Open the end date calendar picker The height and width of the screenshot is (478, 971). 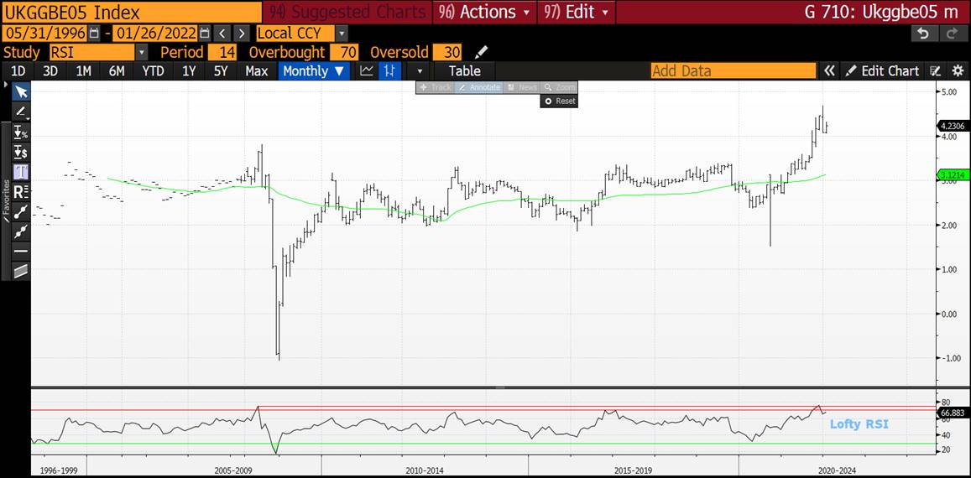205,33
